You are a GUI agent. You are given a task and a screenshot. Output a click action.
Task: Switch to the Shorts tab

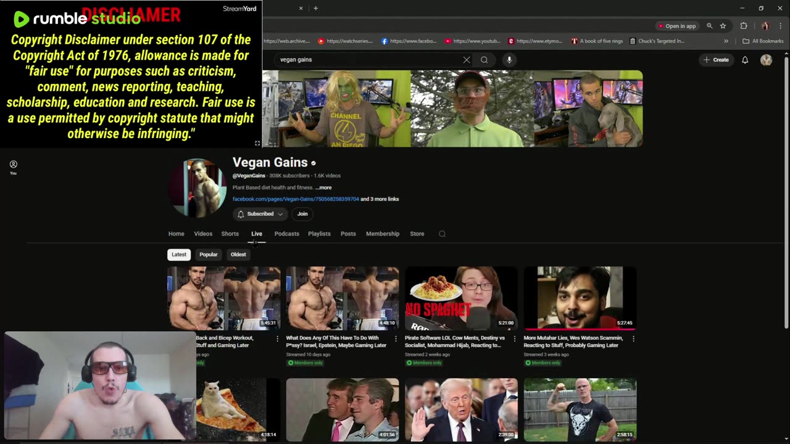pos(230,234)
